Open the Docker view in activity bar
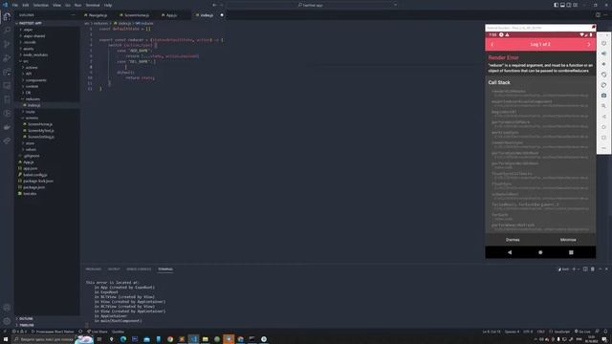Viewport: 612px width, 344px height. coord(7,127)
